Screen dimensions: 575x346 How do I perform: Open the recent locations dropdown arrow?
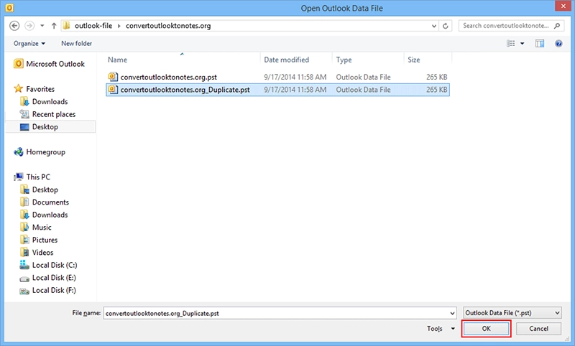(42, 26)
